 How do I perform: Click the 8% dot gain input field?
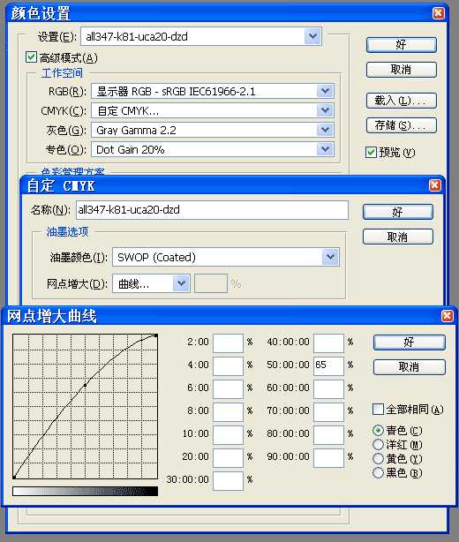(228, 411)
